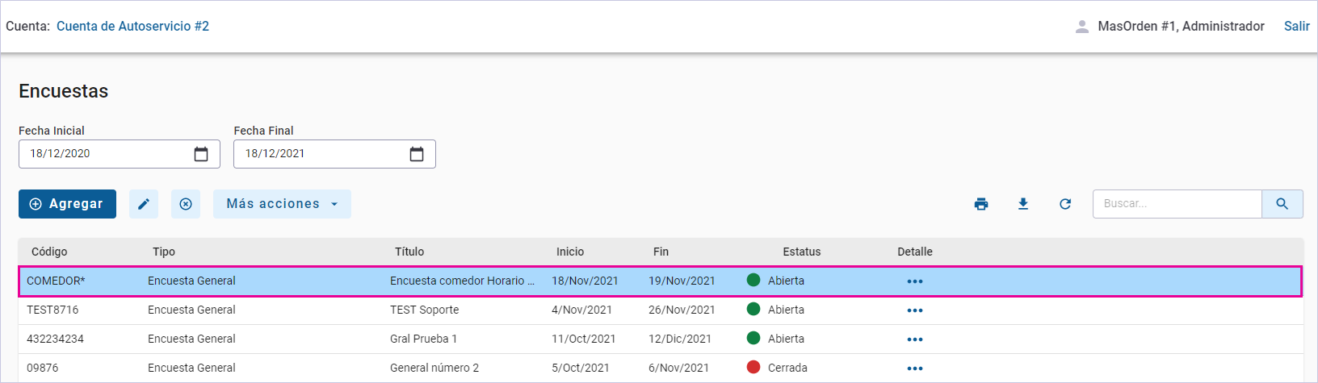1318x383 pixels.
Task: Open Cuenta de Autoservicio #2 link
Action: click(132, 27)
